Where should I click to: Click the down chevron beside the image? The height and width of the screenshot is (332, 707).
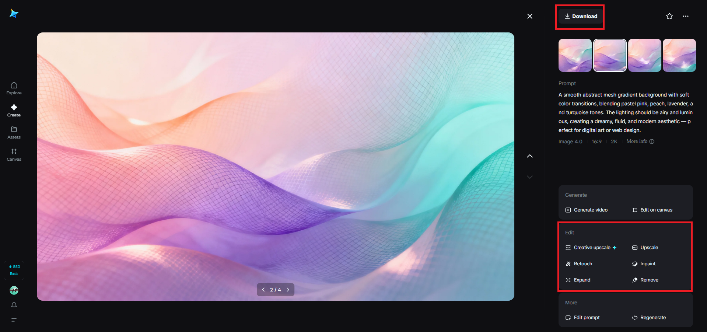tap(529, 177)
